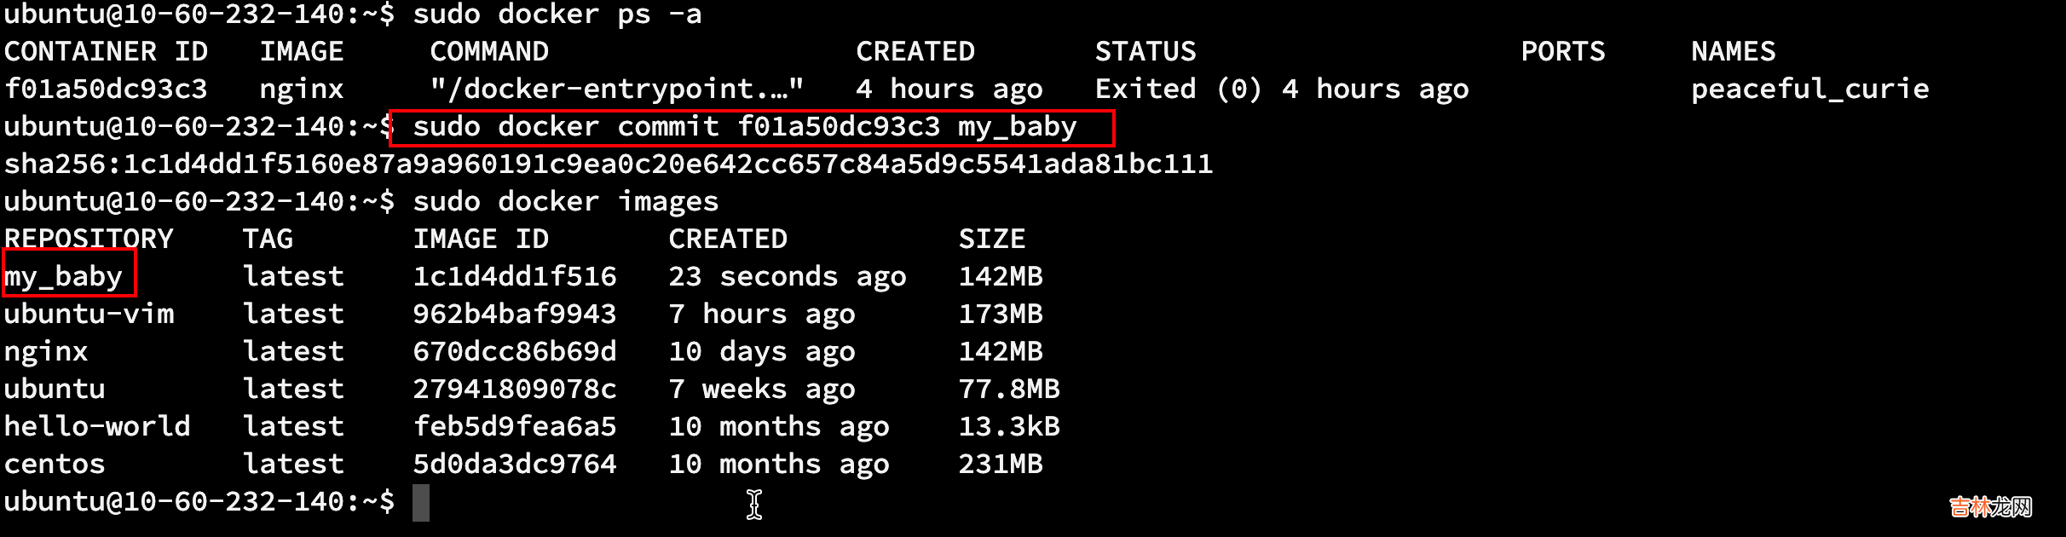Click the 77.8MB size value
This screenshot has width=2066, height=537.
[x=1008, y=390]
